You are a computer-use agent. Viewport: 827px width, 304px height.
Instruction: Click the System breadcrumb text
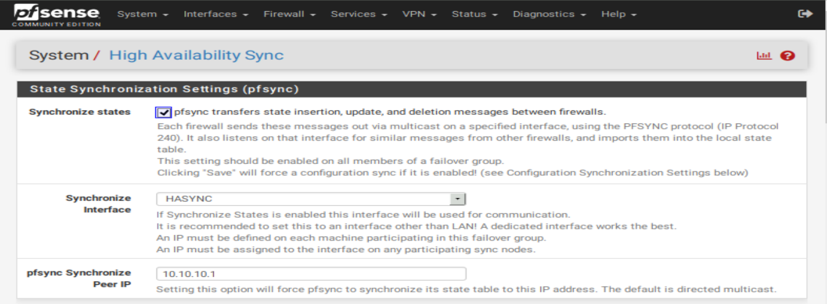[59, 55]
